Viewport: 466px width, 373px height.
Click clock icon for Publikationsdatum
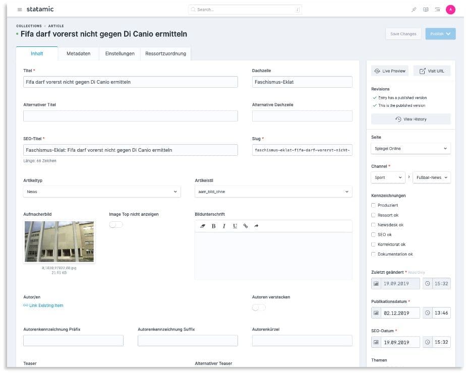point(427,313)
